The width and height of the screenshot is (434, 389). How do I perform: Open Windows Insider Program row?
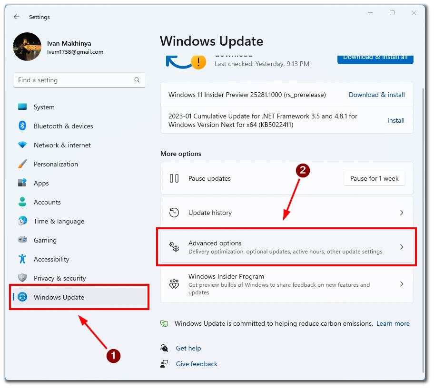pyautogui.click(x=287, y=284)
